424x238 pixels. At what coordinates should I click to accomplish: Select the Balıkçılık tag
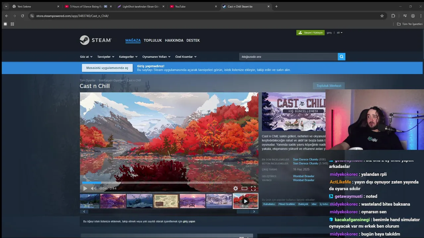click(303, 204)
